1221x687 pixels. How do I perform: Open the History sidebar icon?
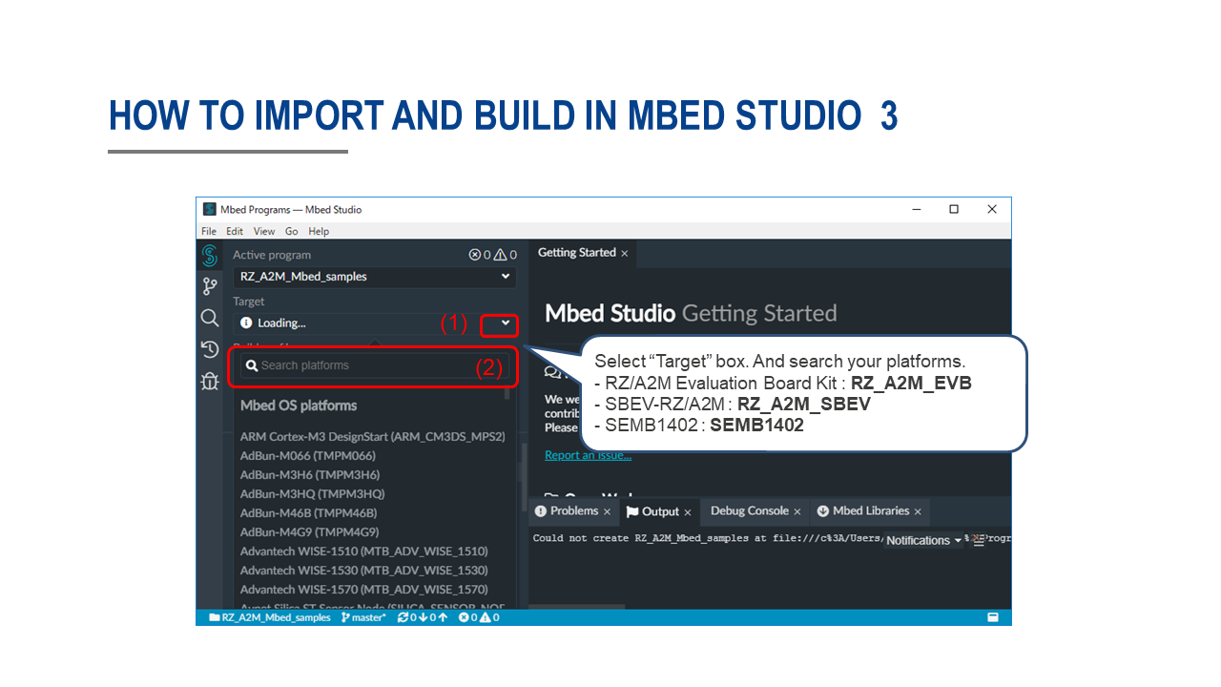(210, 349)
